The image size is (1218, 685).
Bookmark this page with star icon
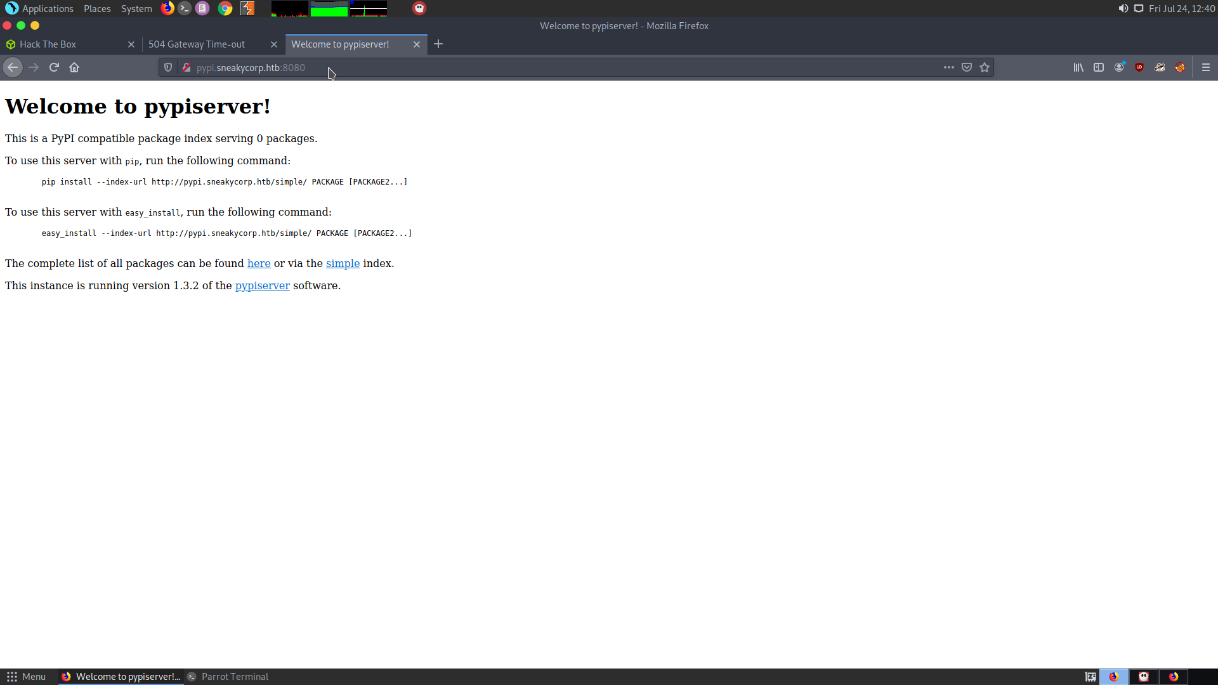point(984,67)
